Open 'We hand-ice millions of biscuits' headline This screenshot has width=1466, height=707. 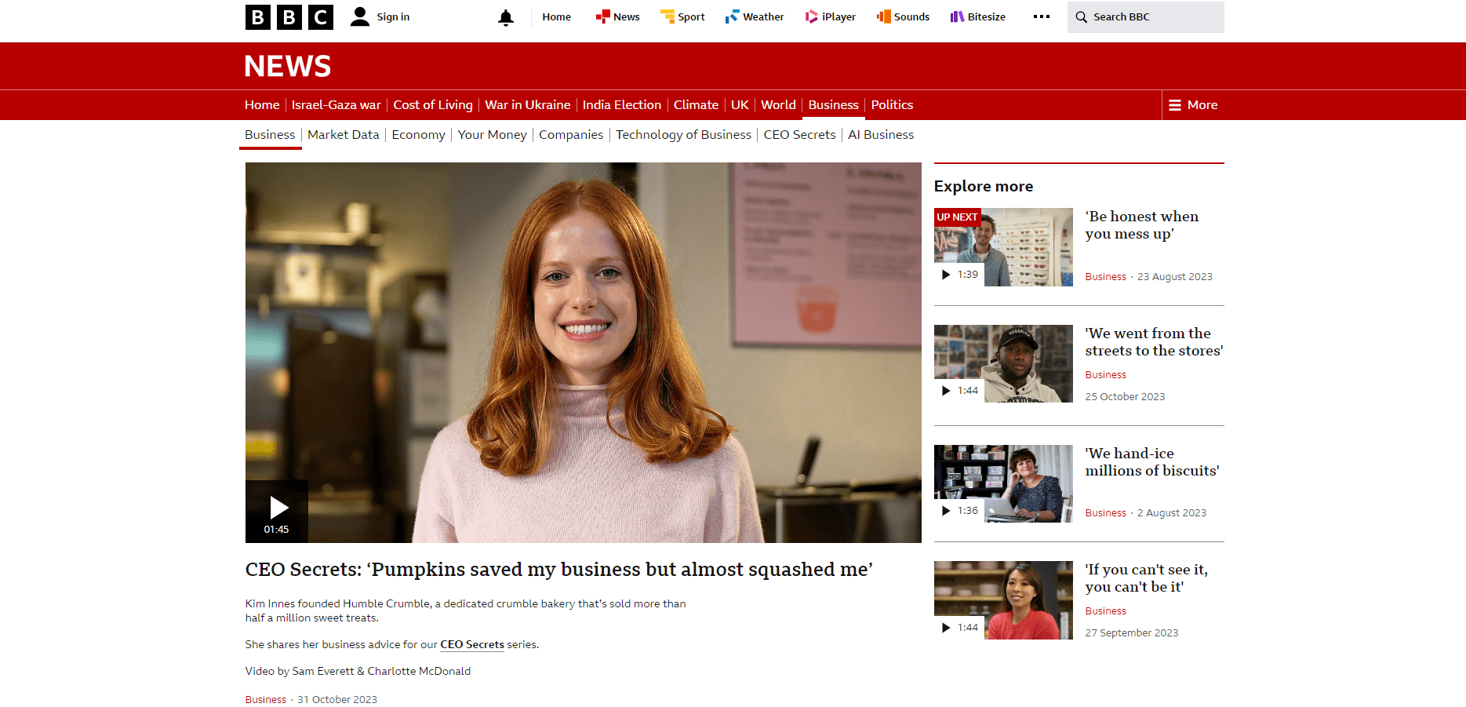tap(1151, 462)
